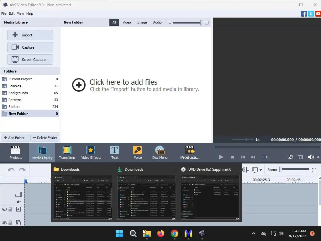
Task: Click the Add Folder button
Action: pos(16,138)
